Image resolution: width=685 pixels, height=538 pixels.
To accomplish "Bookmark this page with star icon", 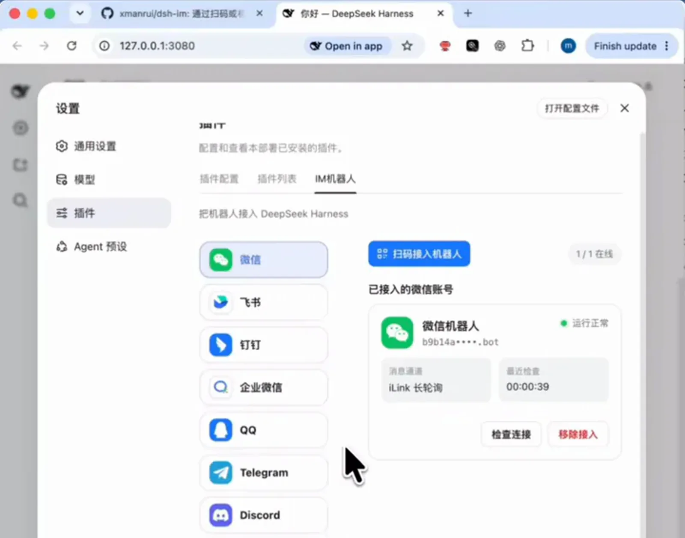I will tap(407, 46).
